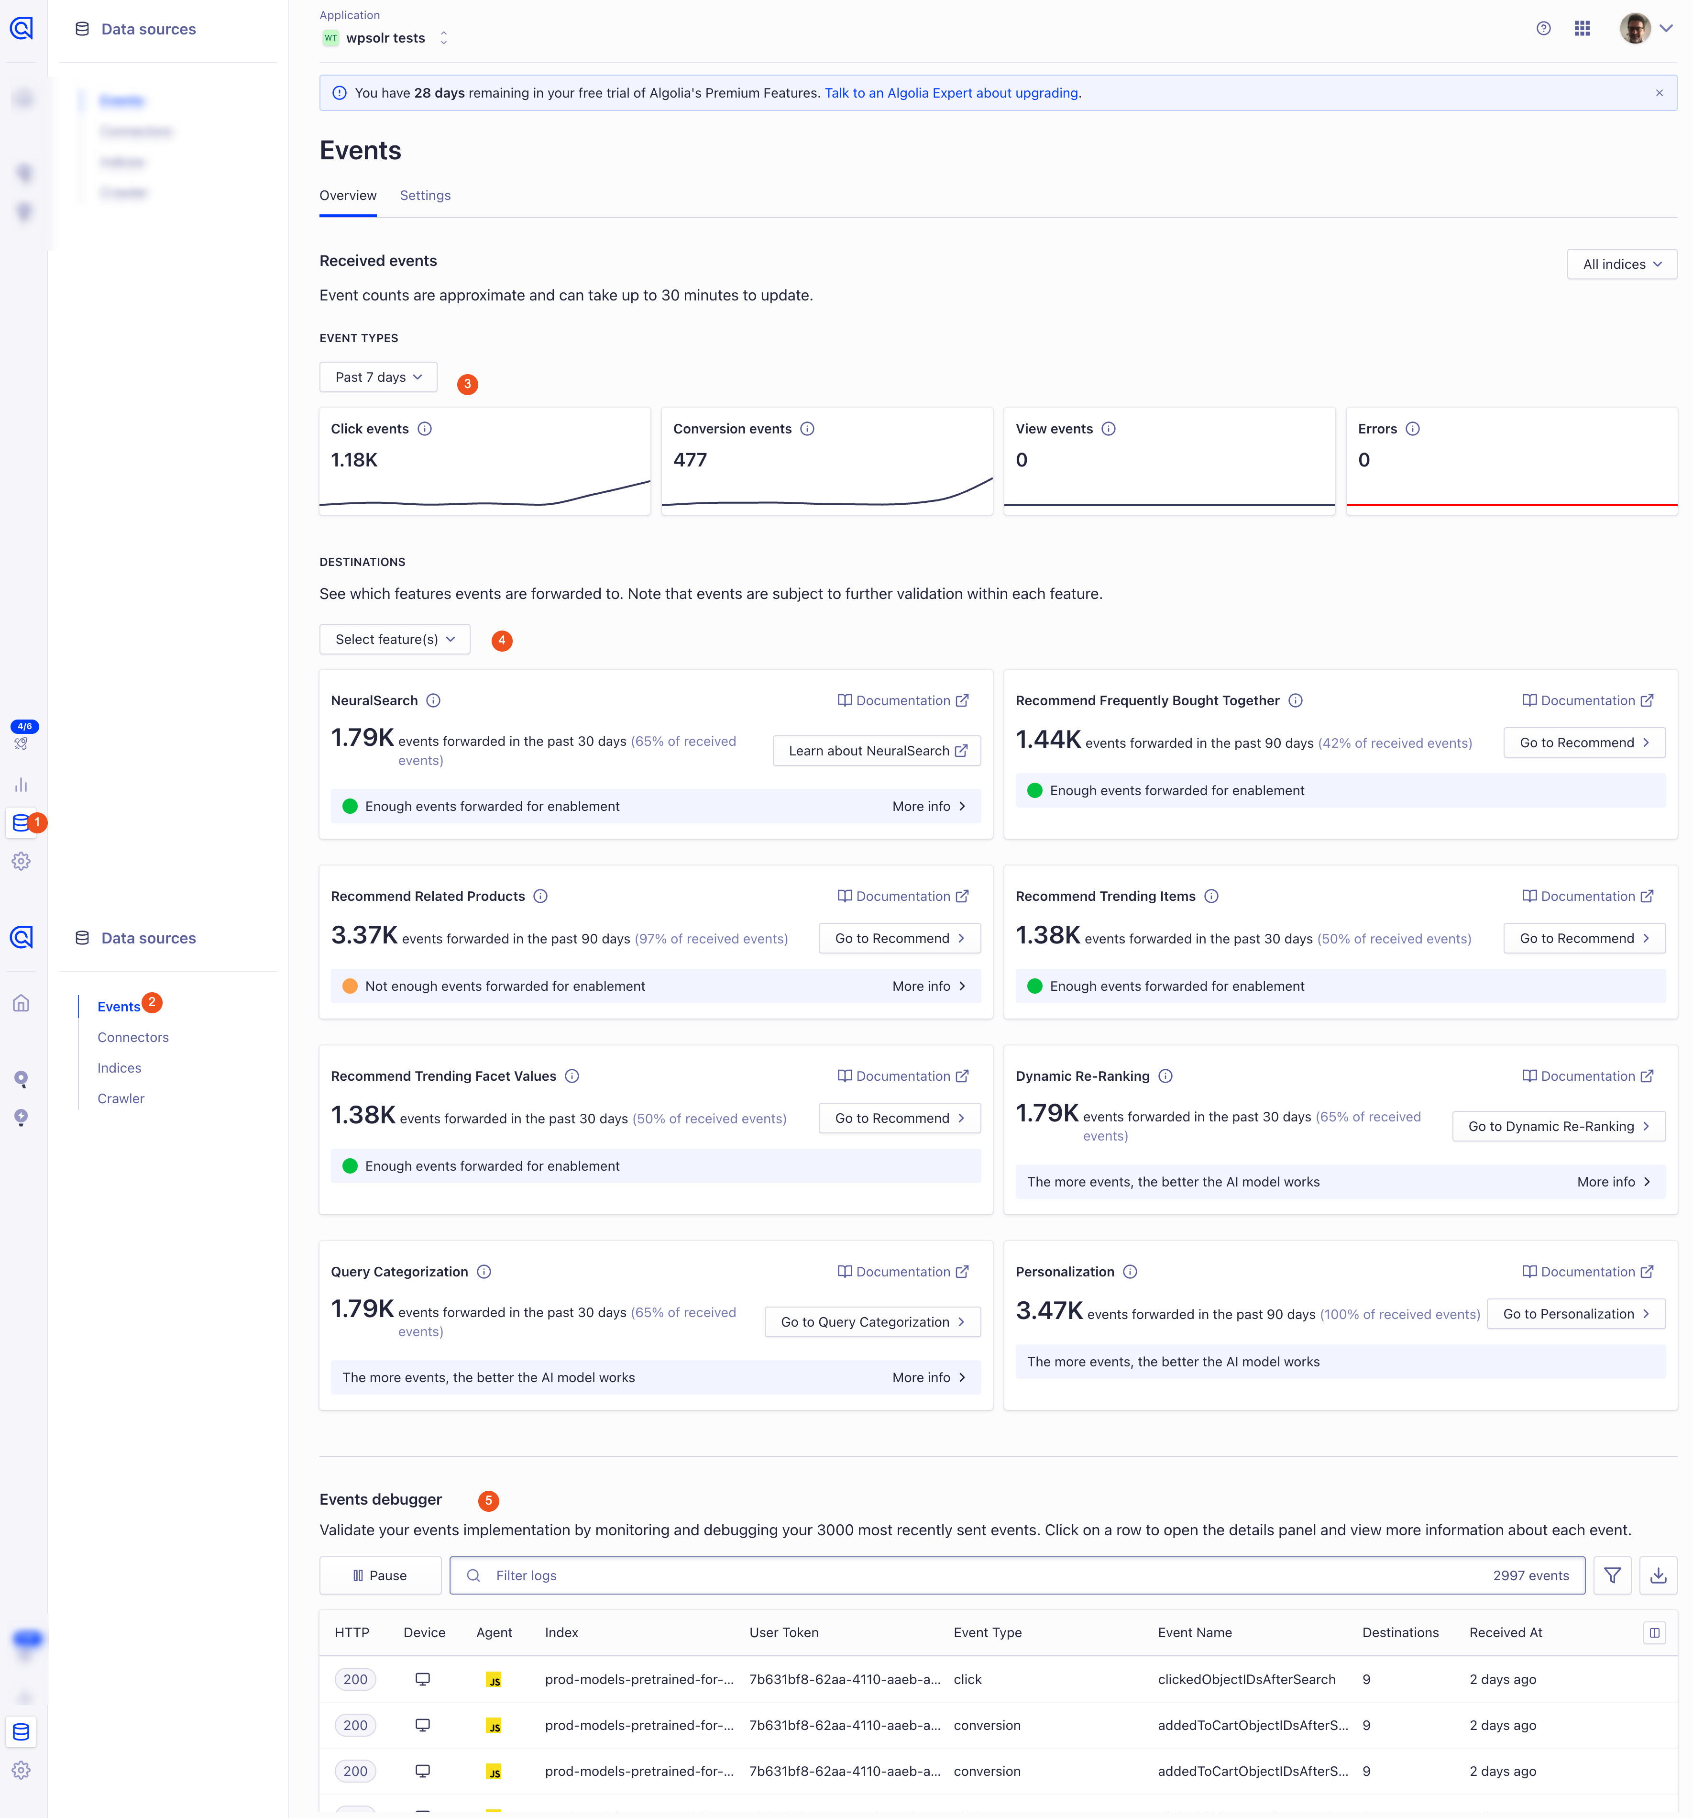Select Connectors in Data sources menu

[133, 1038]
